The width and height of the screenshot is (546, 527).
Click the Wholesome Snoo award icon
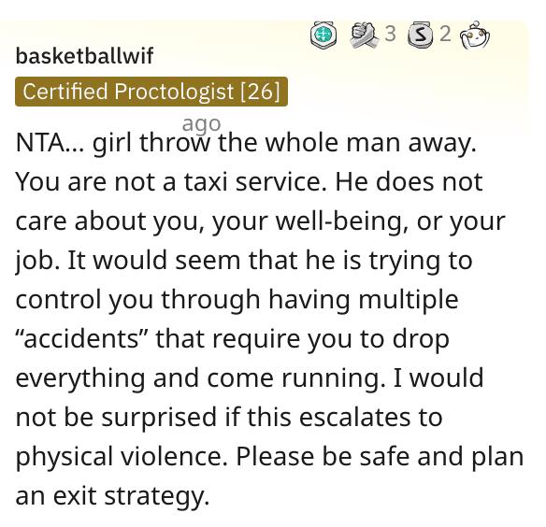[474, 35]
